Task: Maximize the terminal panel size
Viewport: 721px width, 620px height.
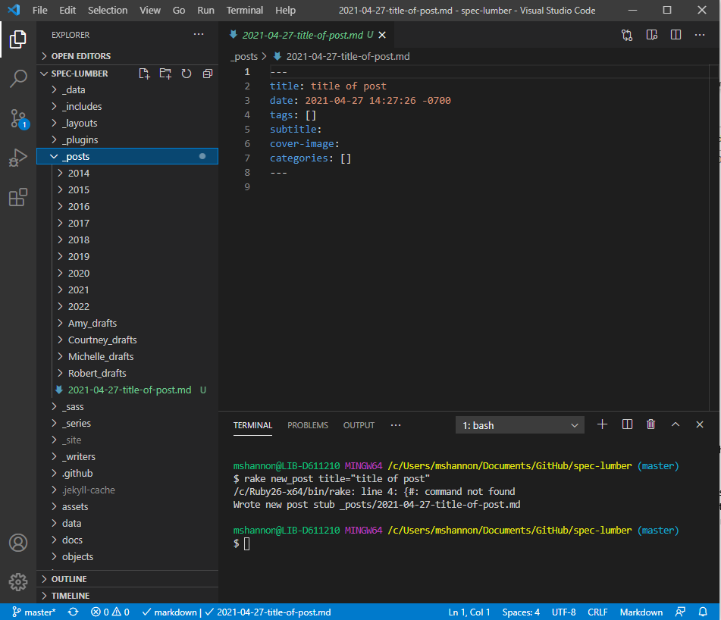Action: (676, 424)
